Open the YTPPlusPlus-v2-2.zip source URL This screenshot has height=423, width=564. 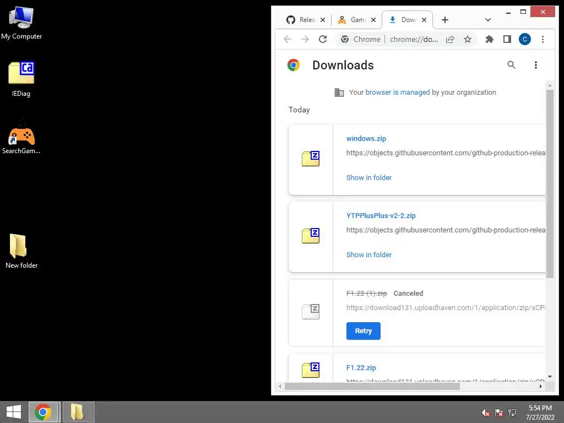pyautogui.click(x=446, y=230)
